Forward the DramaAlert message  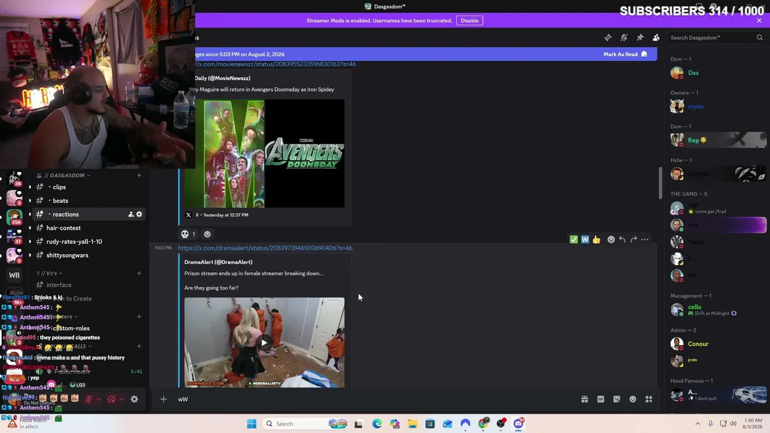(633, 239)
